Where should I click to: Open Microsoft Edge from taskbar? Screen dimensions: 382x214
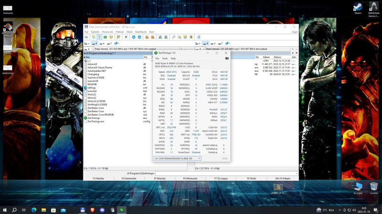pyautogui.click(x=34, y=210)
